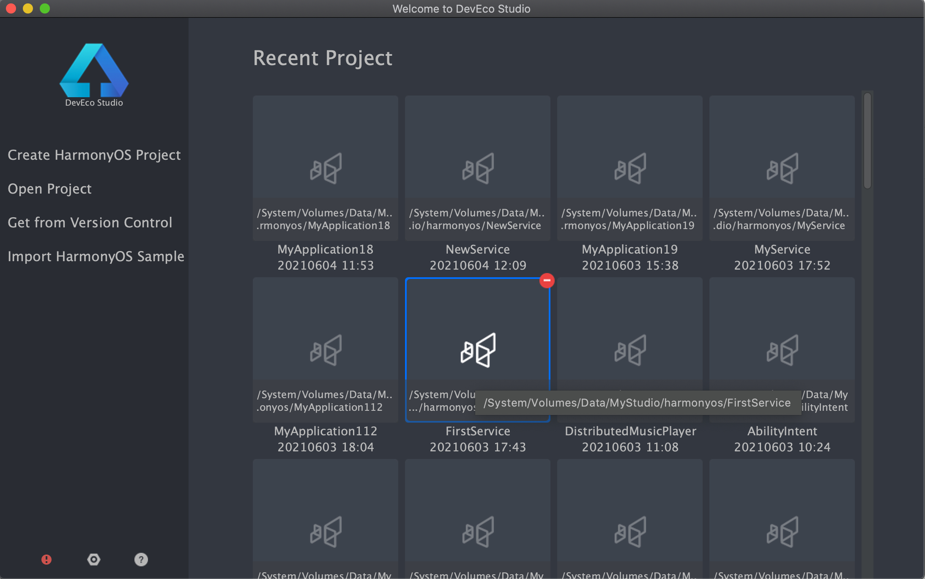Open the AbilityIntent project icon
The width and height of the screenshot is (925, 579).
click(782, 350)
